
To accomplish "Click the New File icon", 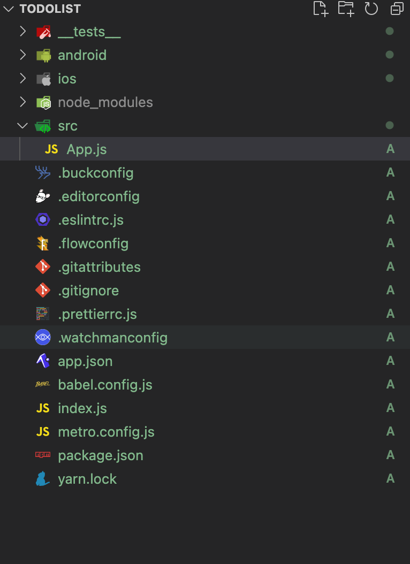I will [320, 9].
